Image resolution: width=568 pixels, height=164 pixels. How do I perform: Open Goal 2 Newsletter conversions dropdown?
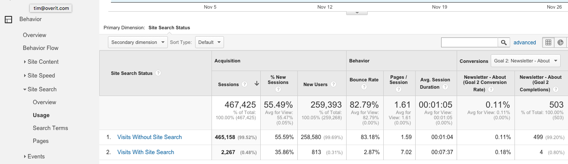point(525,61)
